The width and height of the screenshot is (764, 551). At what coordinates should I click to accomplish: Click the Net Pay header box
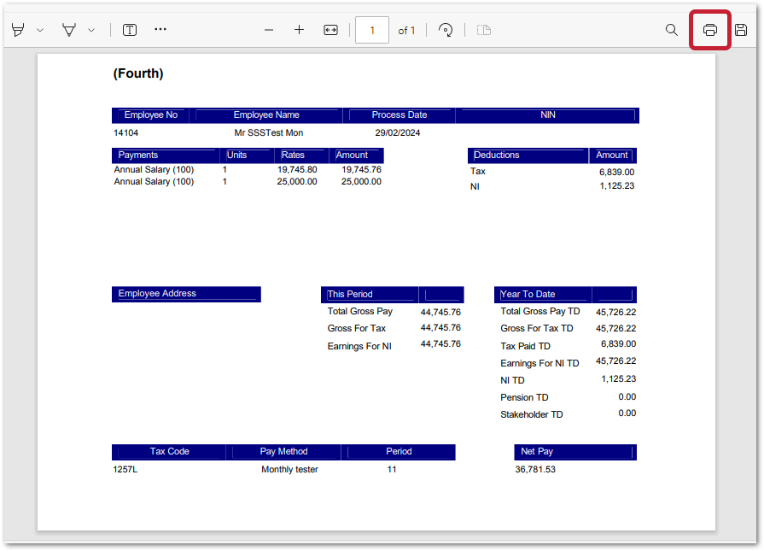[x=574, y=451]
